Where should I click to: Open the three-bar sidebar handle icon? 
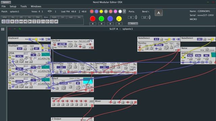pyautogui.click(x=3, y=29)
